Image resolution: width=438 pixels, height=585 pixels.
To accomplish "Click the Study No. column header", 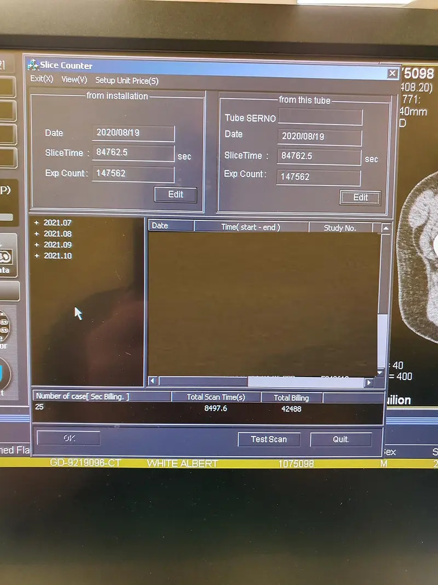I will 340,228.
